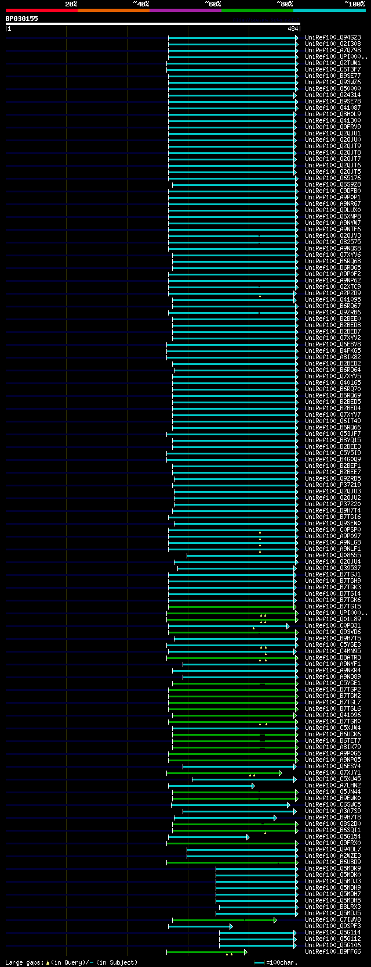Select hit label UniRef100_Q6S9Z8
Viewport: 371px width, 967px height.
[333, 184]
